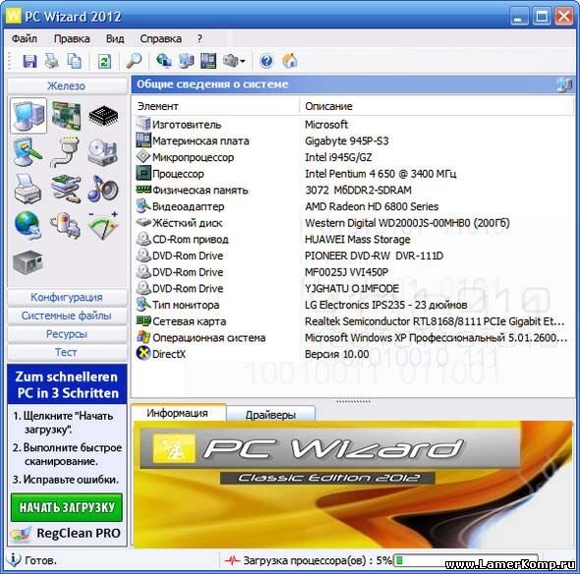
Task: Select the Network globe icon
Action: [28, 225]
